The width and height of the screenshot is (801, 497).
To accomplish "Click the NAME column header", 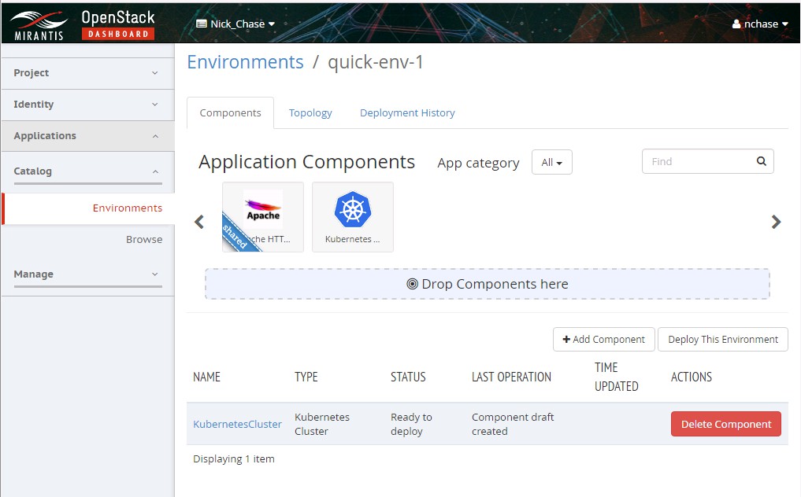I will [x=207, y=377].
